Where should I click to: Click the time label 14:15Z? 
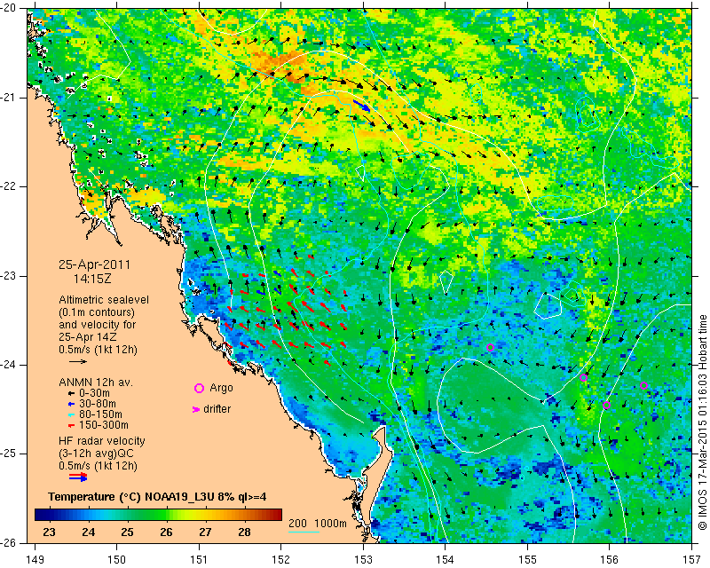pyautogui.click(x=92, y=279)
